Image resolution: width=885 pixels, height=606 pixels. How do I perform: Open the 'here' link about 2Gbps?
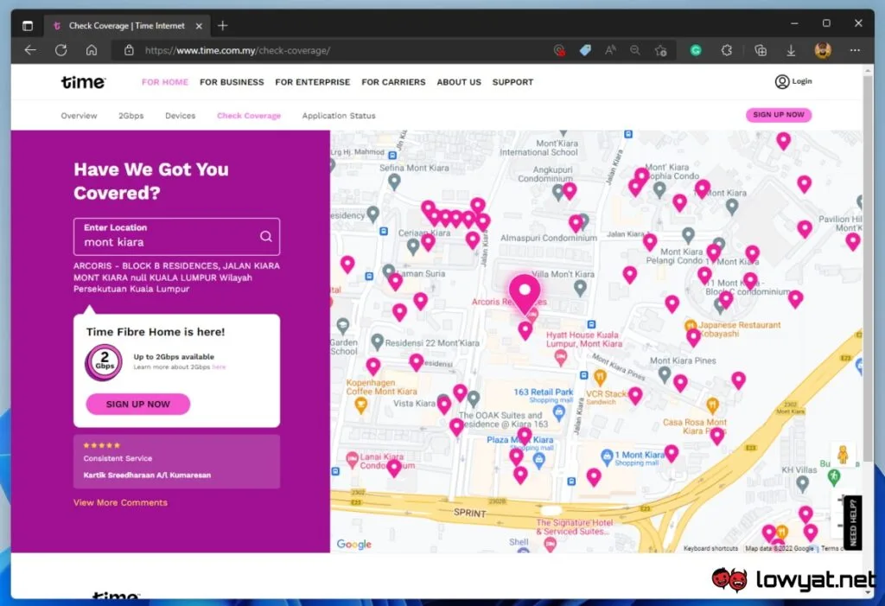219,367
